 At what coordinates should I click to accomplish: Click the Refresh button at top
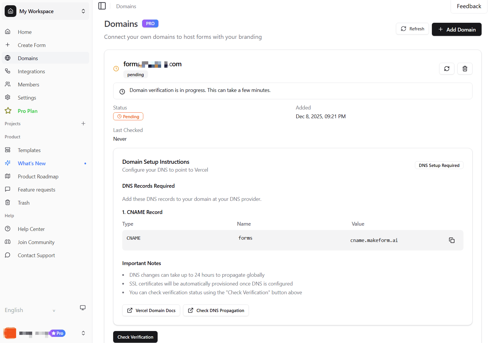[x=412, y=29]
